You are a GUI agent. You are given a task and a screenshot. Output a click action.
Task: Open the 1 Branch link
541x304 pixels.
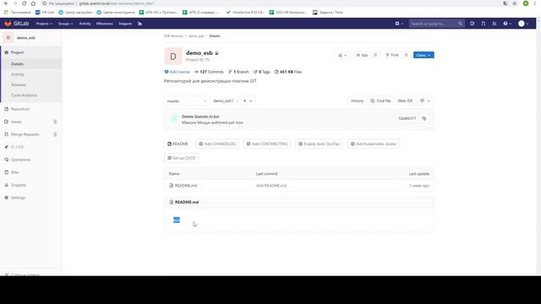[x=238, y=72]
